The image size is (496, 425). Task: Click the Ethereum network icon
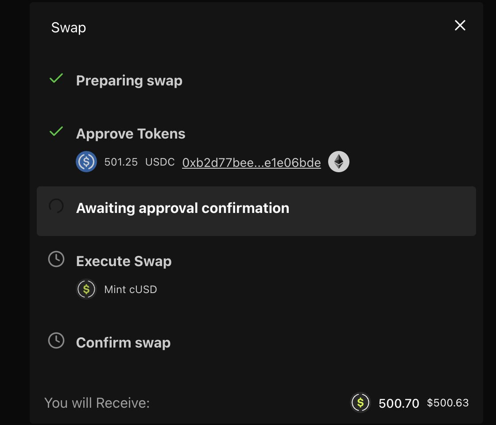(339, 162)
